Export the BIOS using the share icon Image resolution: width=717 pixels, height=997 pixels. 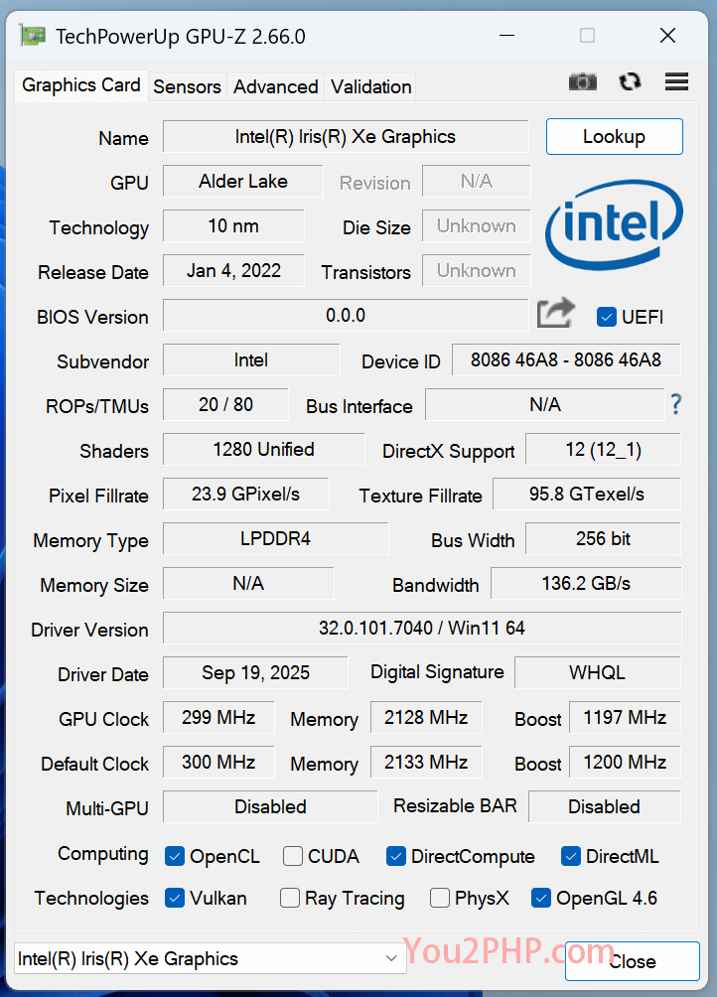[x=555, y=312]
